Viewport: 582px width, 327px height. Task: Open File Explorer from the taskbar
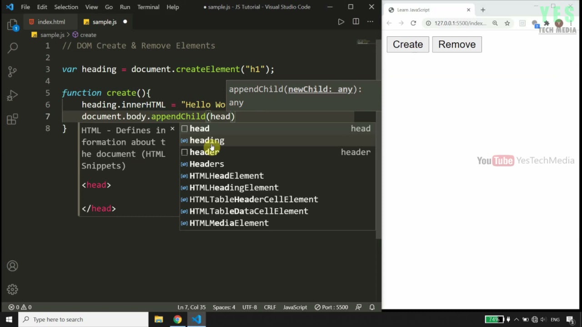tap(159, 319)
